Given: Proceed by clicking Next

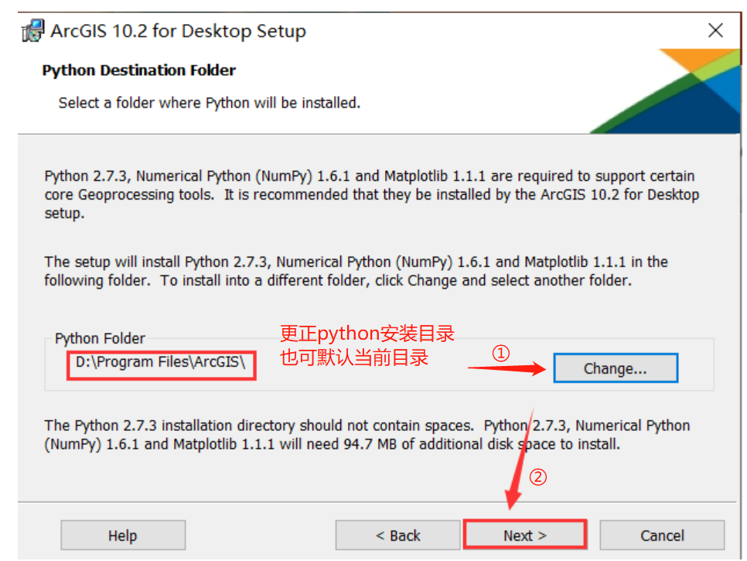Looking at the screenshot, I should point(525,535).
